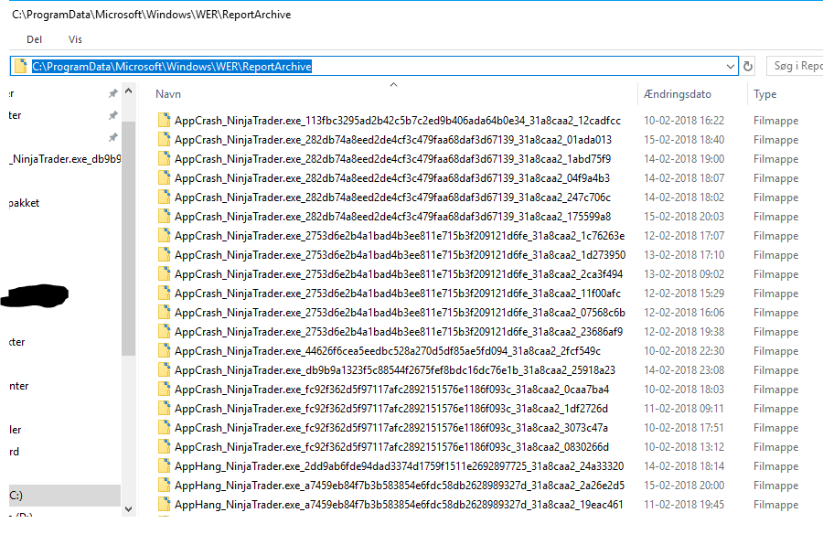The image size is (823, 534).
Task: Select AppCrash folder ending in _25918a23
Action: 395,370
